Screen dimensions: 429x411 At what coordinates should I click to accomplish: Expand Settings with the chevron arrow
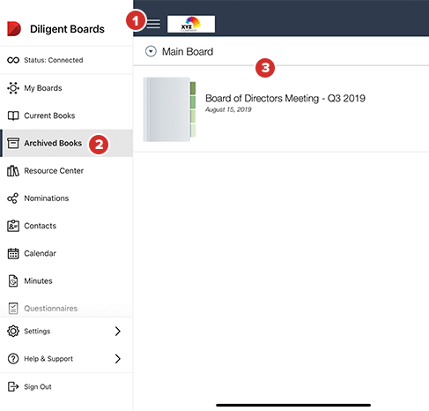(118, 331)
